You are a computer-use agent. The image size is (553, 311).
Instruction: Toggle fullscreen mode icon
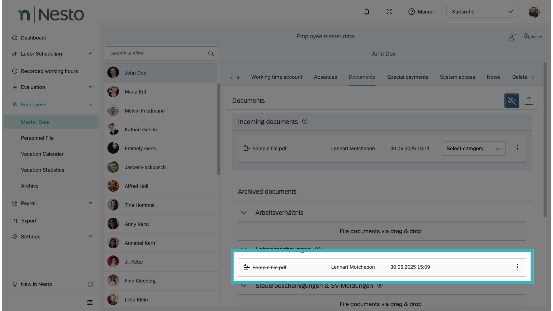click(389, 12)
